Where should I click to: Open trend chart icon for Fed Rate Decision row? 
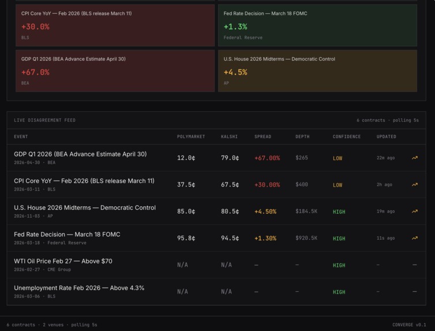(414, 238)
